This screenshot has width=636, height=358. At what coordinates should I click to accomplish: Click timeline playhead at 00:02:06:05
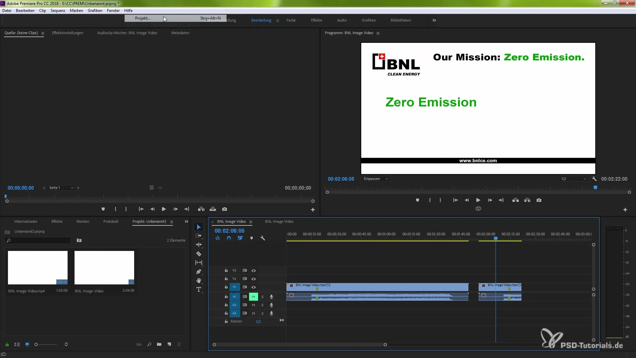(x=496, y=238)
